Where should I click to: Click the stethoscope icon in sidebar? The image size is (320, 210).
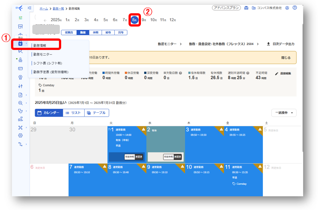tap(20, 111)
